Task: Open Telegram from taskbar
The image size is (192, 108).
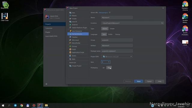Action: (x=15, y=105)
